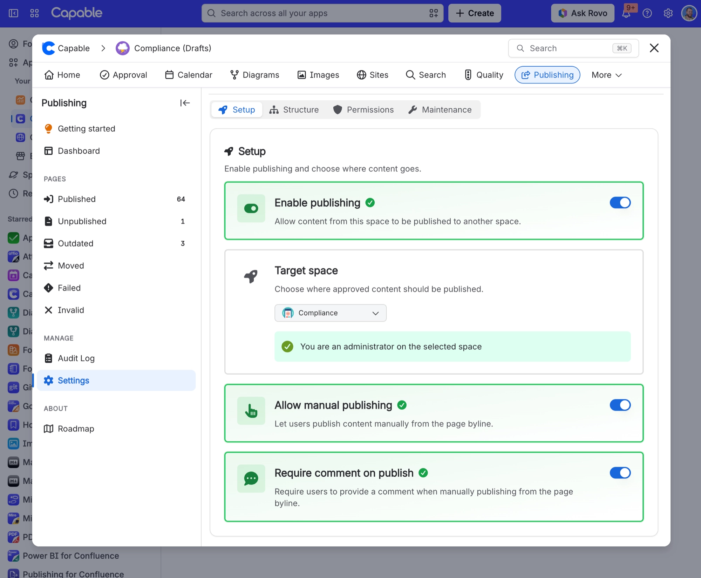Viewport: 701px width, 578px height.
Task: Focus the dialog Search field
Action: (x=573, y=48)
